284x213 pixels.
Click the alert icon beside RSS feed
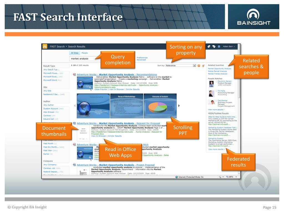click(x=203, y=65)
